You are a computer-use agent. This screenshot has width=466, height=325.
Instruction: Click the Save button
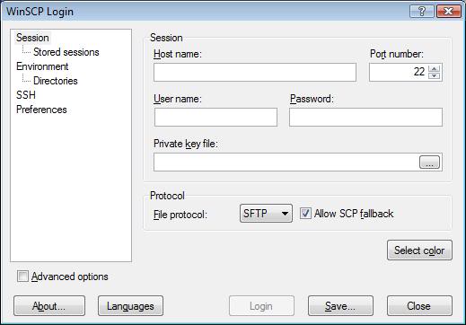click(x=340, y=306)
